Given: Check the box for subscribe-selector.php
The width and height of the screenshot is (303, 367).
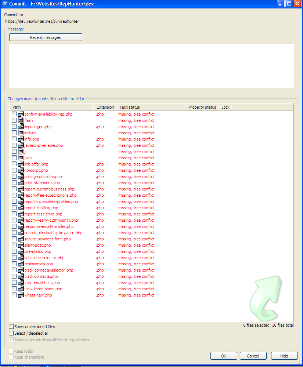Looking at the screenshot, I should (14, 258).
